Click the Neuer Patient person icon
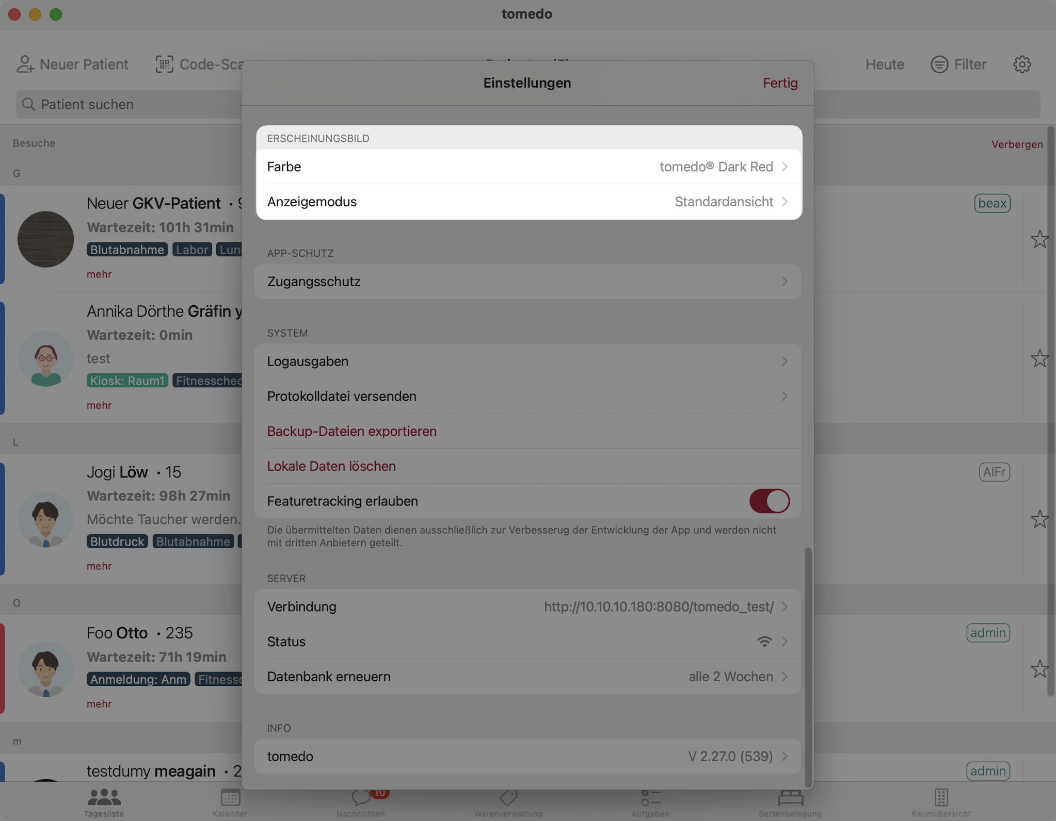The image size is (1056, 821). point(25,64)
